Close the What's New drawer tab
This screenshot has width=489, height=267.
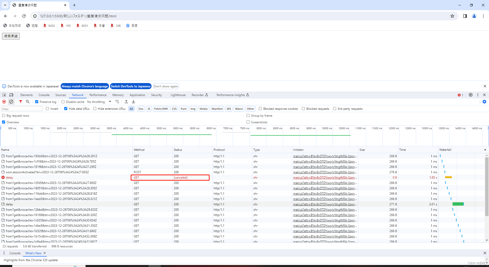45,253
